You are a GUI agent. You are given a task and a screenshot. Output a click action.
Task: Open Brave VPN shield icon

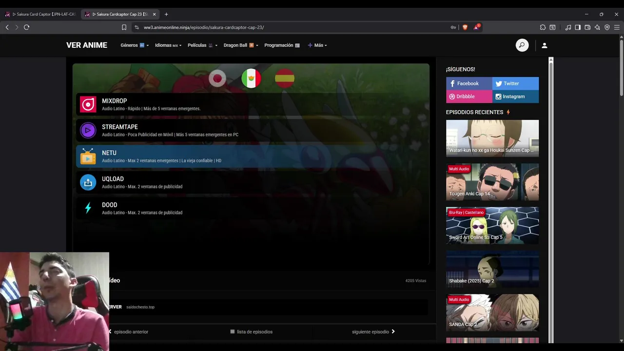pyautogui.click(x=607, y=27)
